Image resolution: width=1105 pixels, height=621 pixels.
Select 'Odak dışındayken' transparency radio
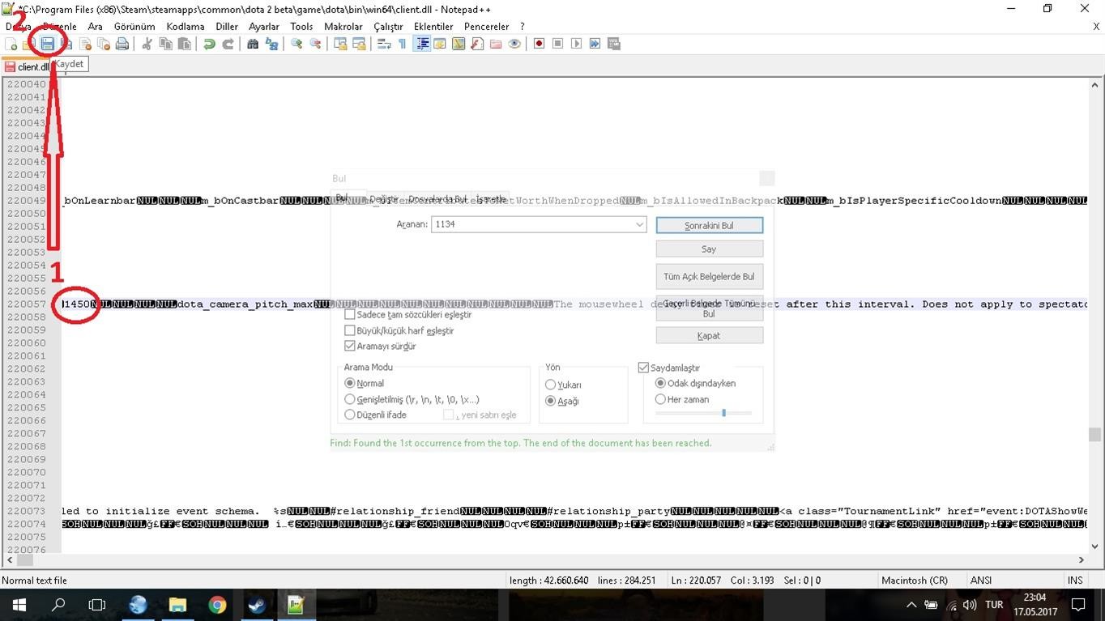point(660,383)
